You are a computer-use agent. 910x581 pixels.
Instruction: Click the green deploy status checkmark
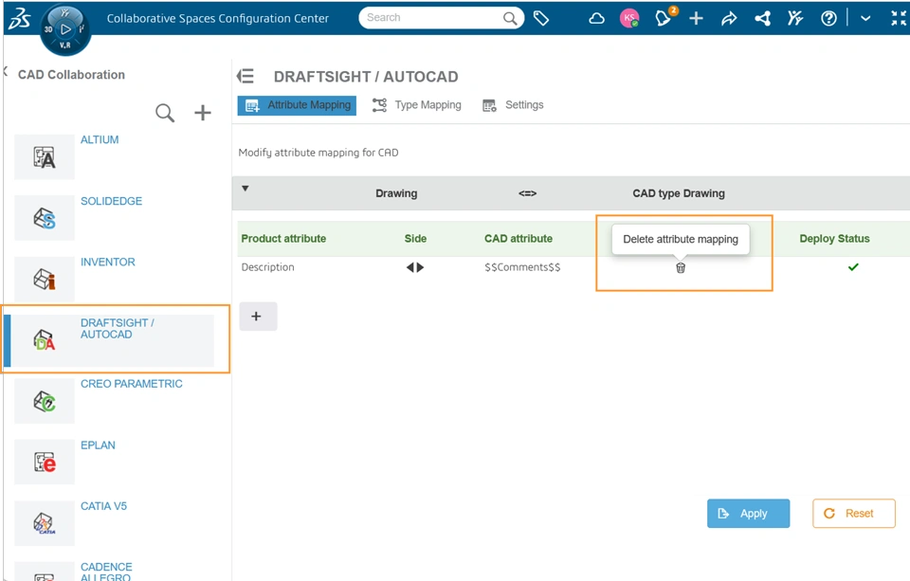coord(853,267)
